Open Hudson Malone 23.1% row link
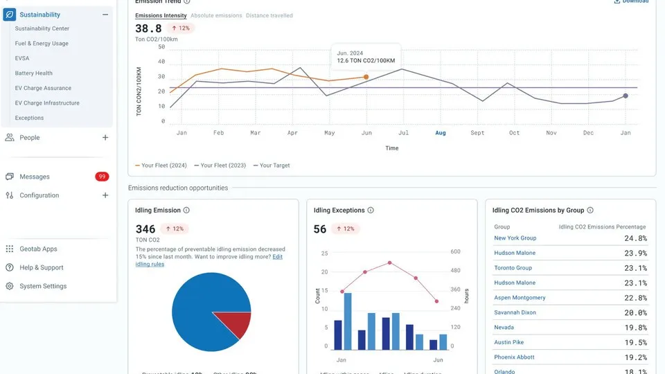Screen dimensions: 665x374 pos(515,283)
